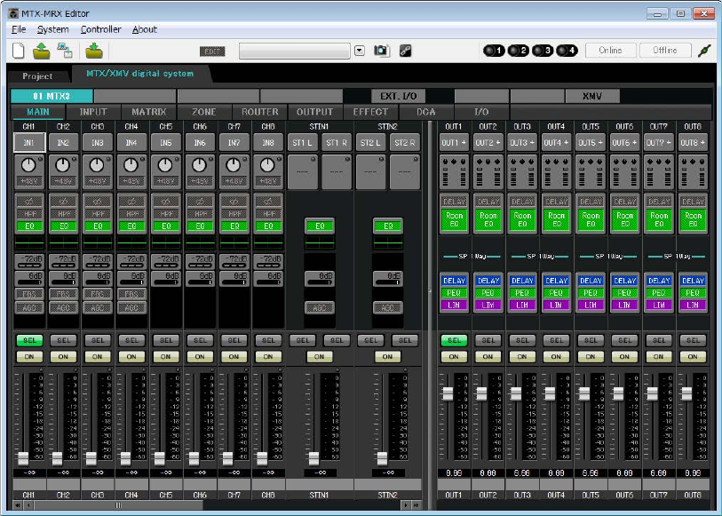
Task: Click the new project blank page icon
Action: (x=19, y=50)
